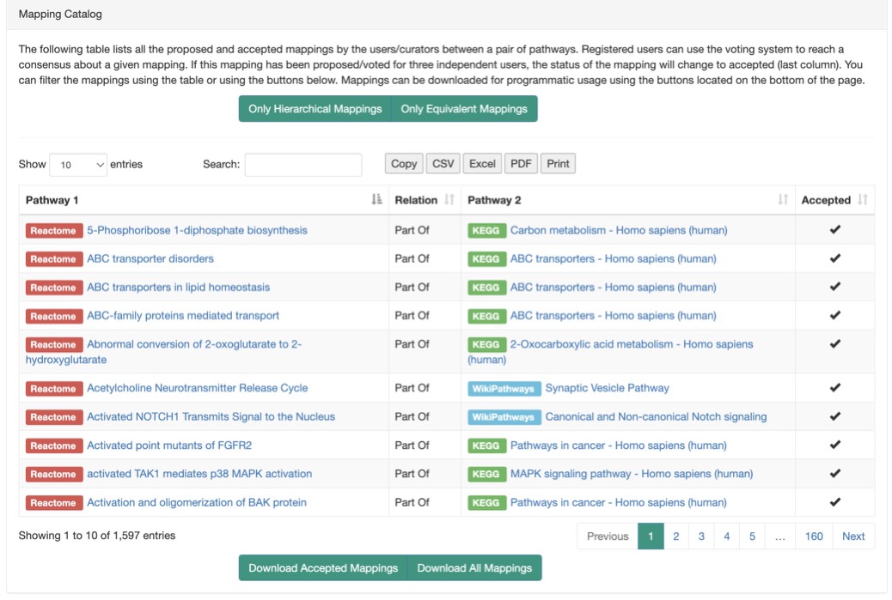The width and height of the screenshot is (892, 600).
Task: Copy table with the Copy button
Action: tap(404, 164)
